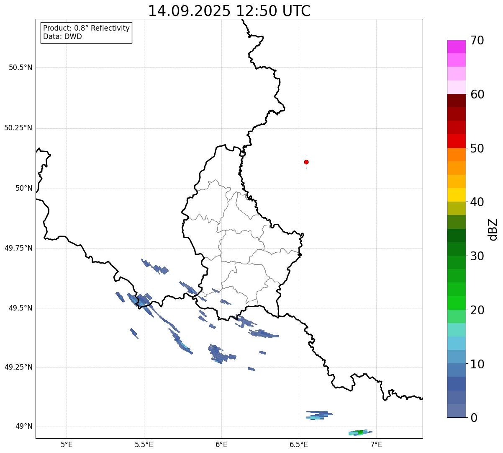Click the title '14.09.2025 12:50 UTC'
The width and height of the screenshot is (503, 453).
point(229,11)
